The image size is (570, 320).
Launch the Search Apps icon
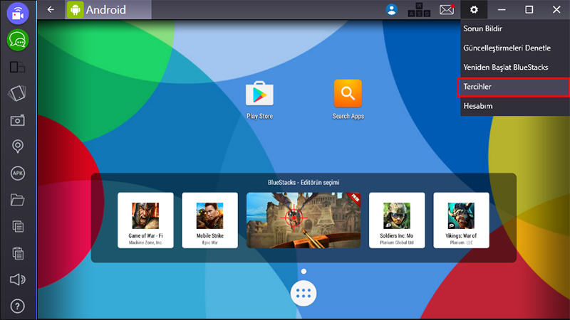348,94
